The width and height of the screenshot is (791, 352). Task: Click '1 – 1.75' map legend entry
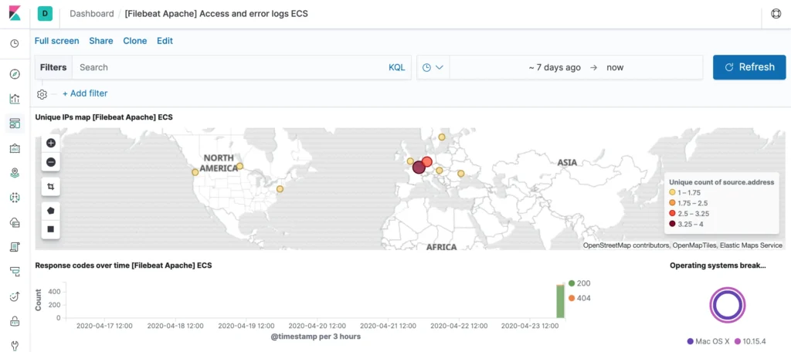click(x=685, y=192)
